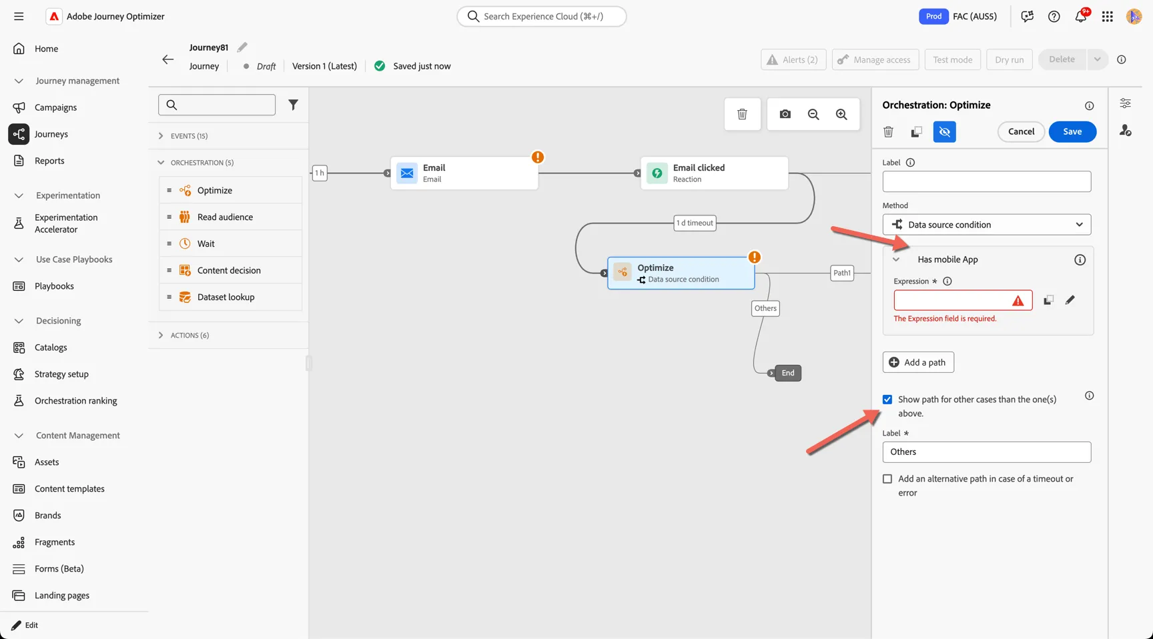Open the hamburger navigation menu

click(19, 16)
